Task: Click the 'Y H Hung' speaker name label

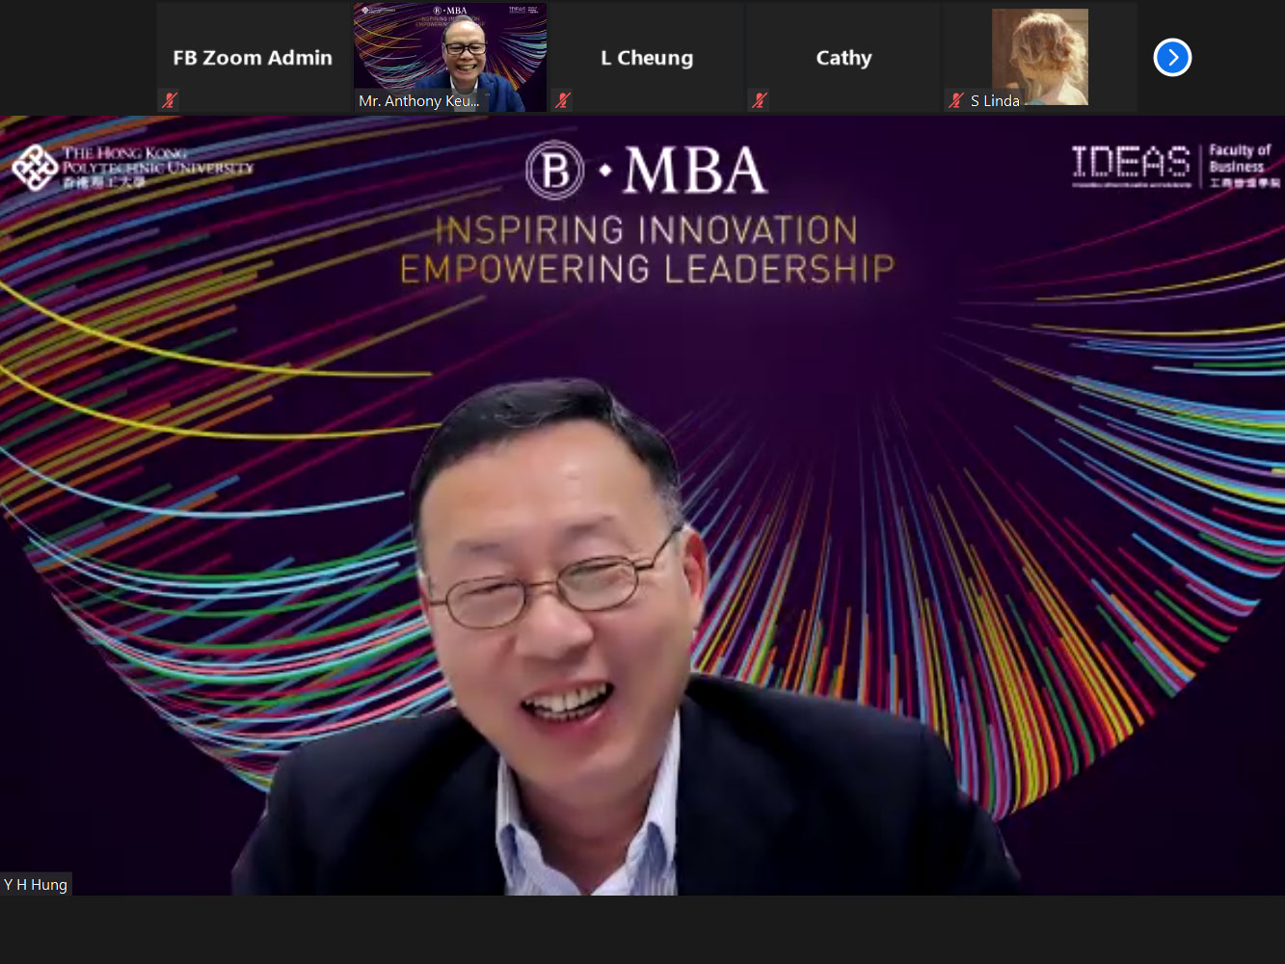Action: pyautogui.click(x=36, y=884)
